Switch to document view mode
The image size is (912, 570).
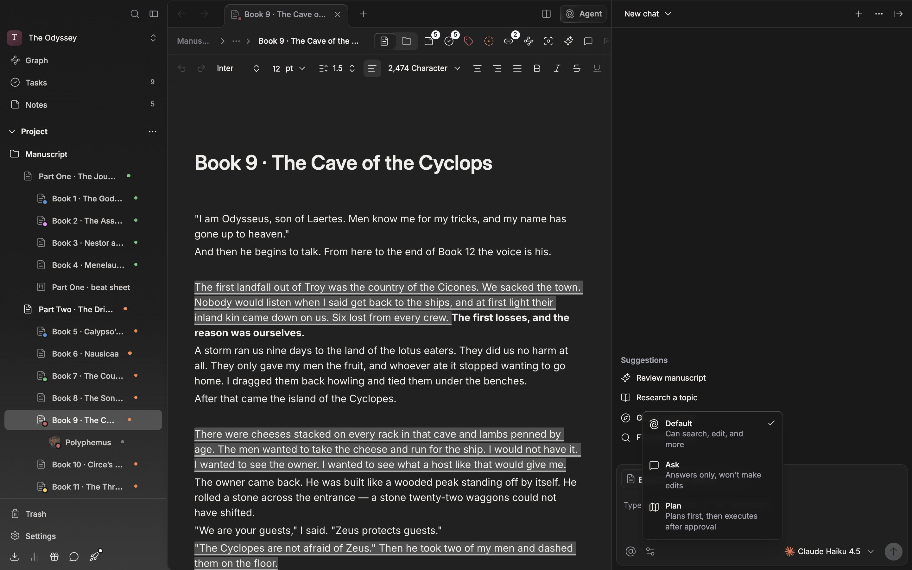[x=384, y=41]
